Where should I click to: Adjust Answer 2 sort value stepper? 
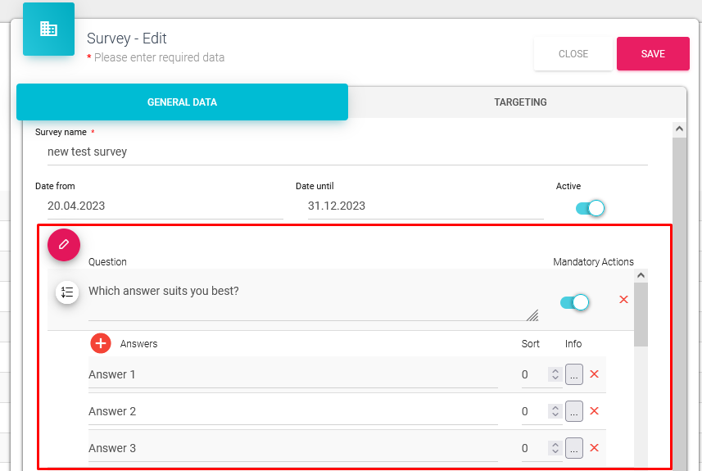555,411
